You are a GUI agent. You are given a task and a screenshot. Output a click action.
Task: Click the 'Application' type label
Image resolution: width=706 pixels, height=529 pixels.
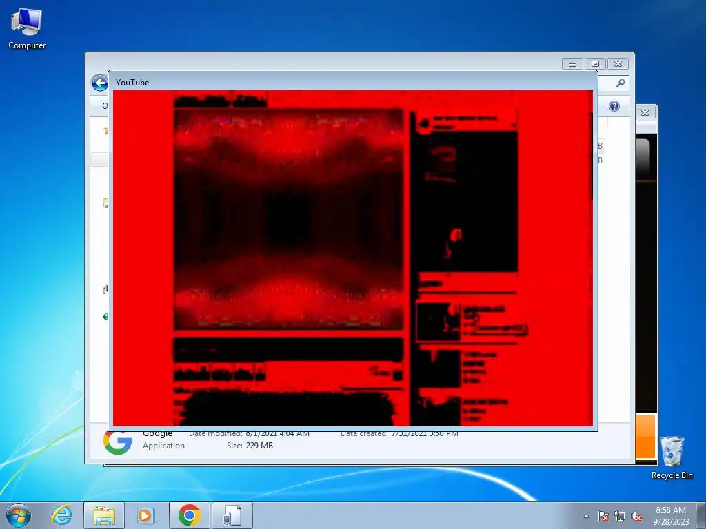point(163,446)
